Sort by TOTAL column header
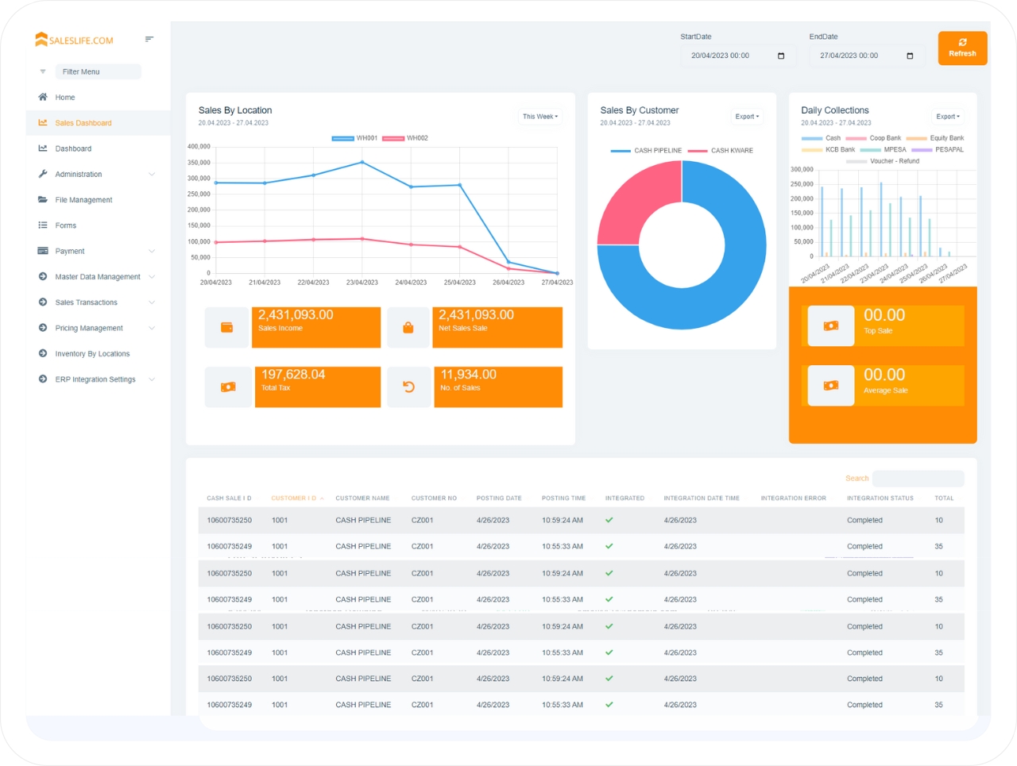 [944, 498]
